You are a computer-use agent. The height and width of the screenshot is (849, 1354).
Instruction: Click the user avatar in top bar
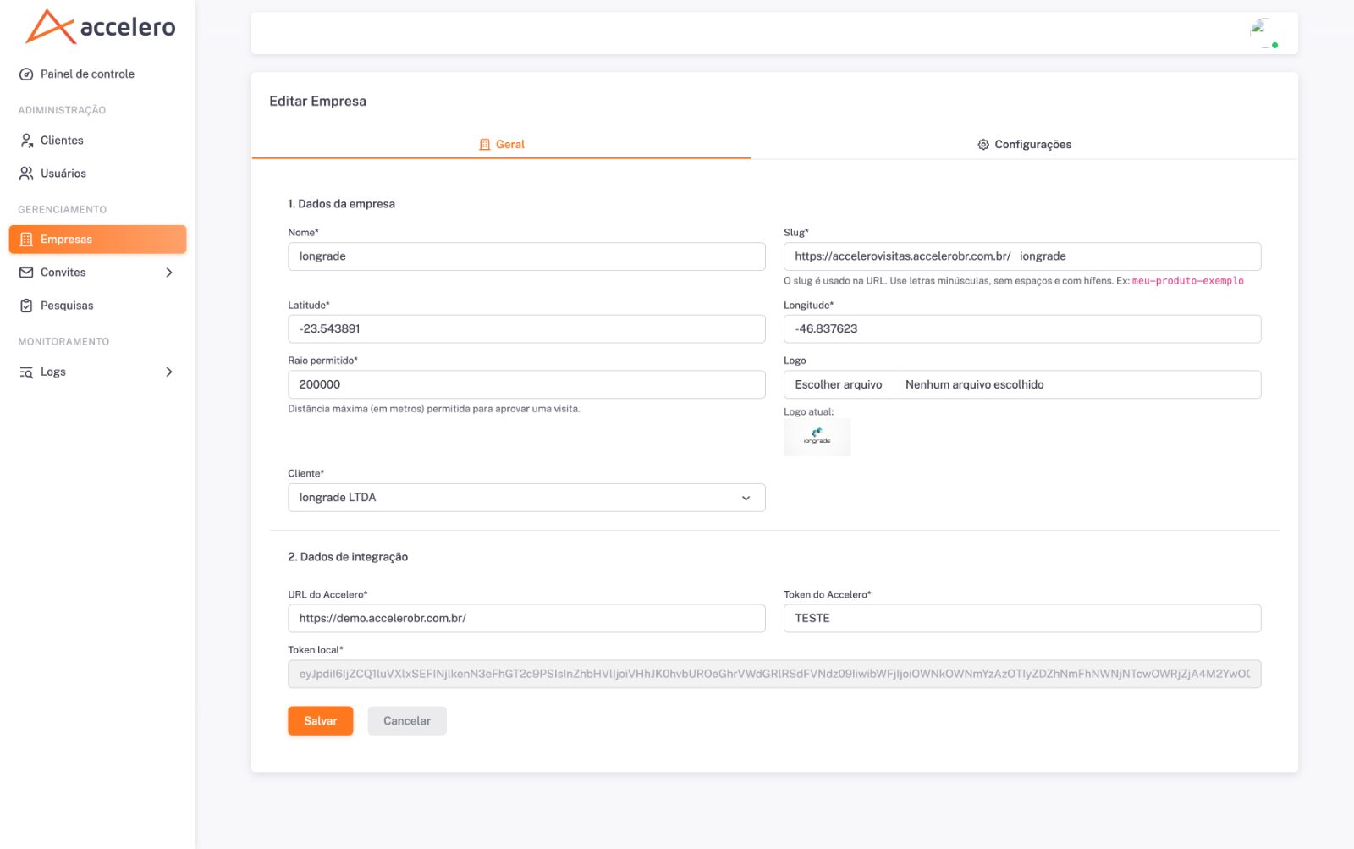[1264, 33]
